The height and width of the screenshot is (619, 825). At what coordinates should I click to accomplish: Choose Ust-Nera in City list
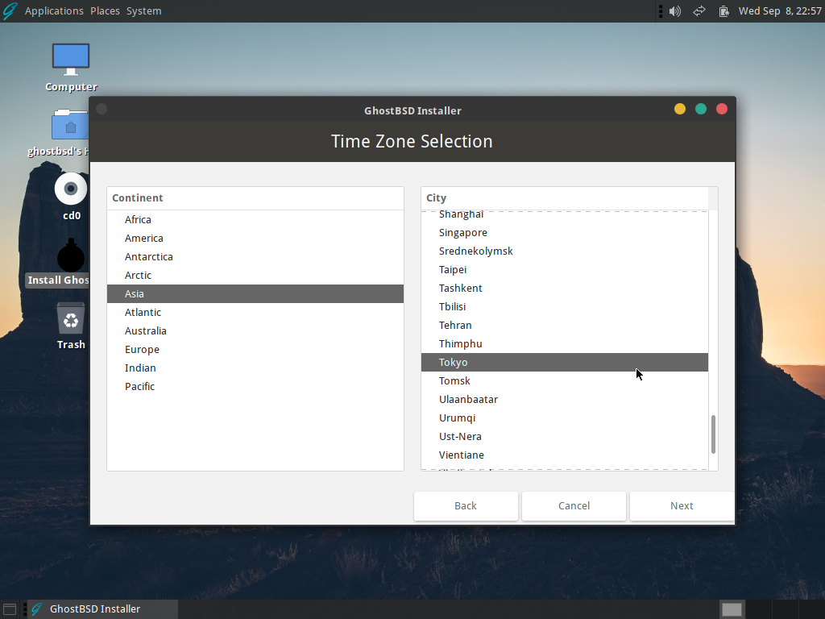tap(565, 436)
